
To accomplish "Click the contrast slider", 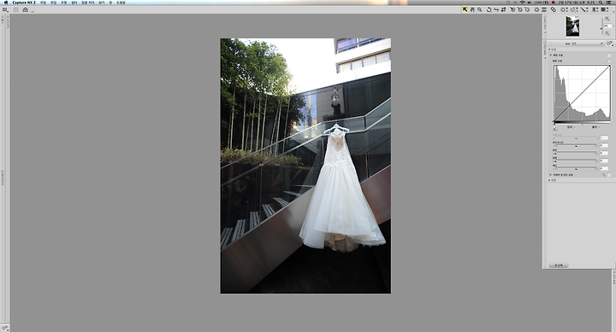I will pos(576,145).
